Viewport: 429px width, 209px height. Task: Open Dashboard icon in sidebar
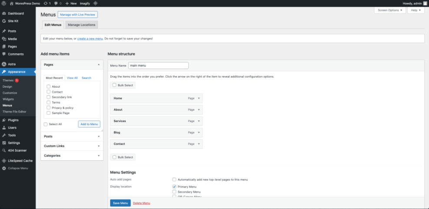pyautogui.click(x=4, y=13)
